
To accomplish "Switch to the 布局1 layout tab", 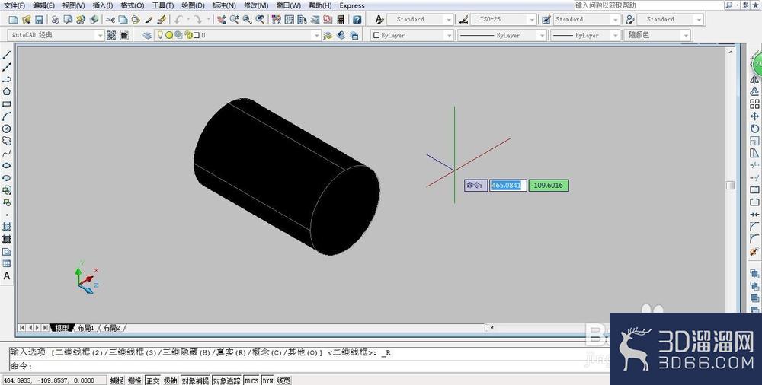I will (x=85, y=328).
